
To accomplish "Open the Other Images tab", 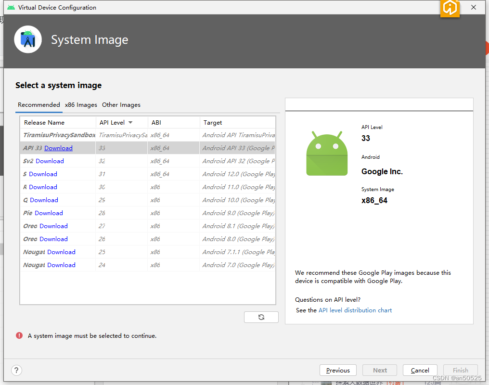I will click(121, 105).
